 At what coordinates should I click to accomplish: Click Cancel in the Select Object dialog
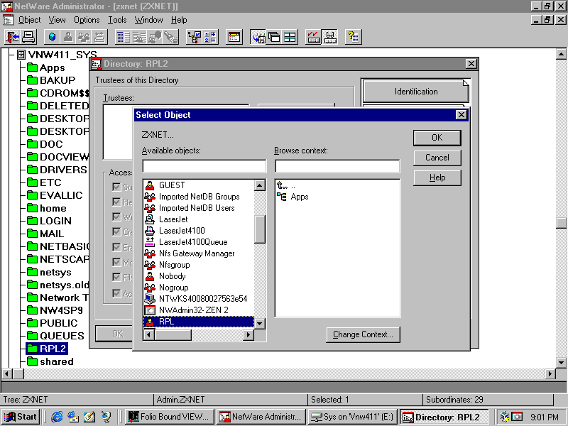point(437,158)
